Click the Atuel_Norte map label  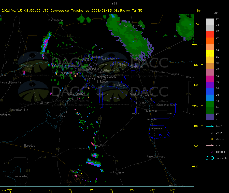[x=121, y=85]
